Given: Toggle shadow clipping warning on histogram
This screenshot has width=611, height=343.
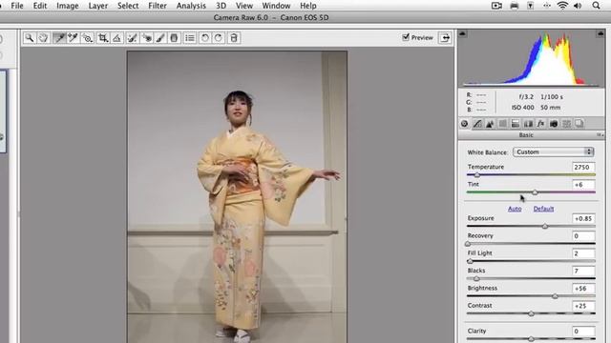Looking at the screenshot, I should pos(462,34).
